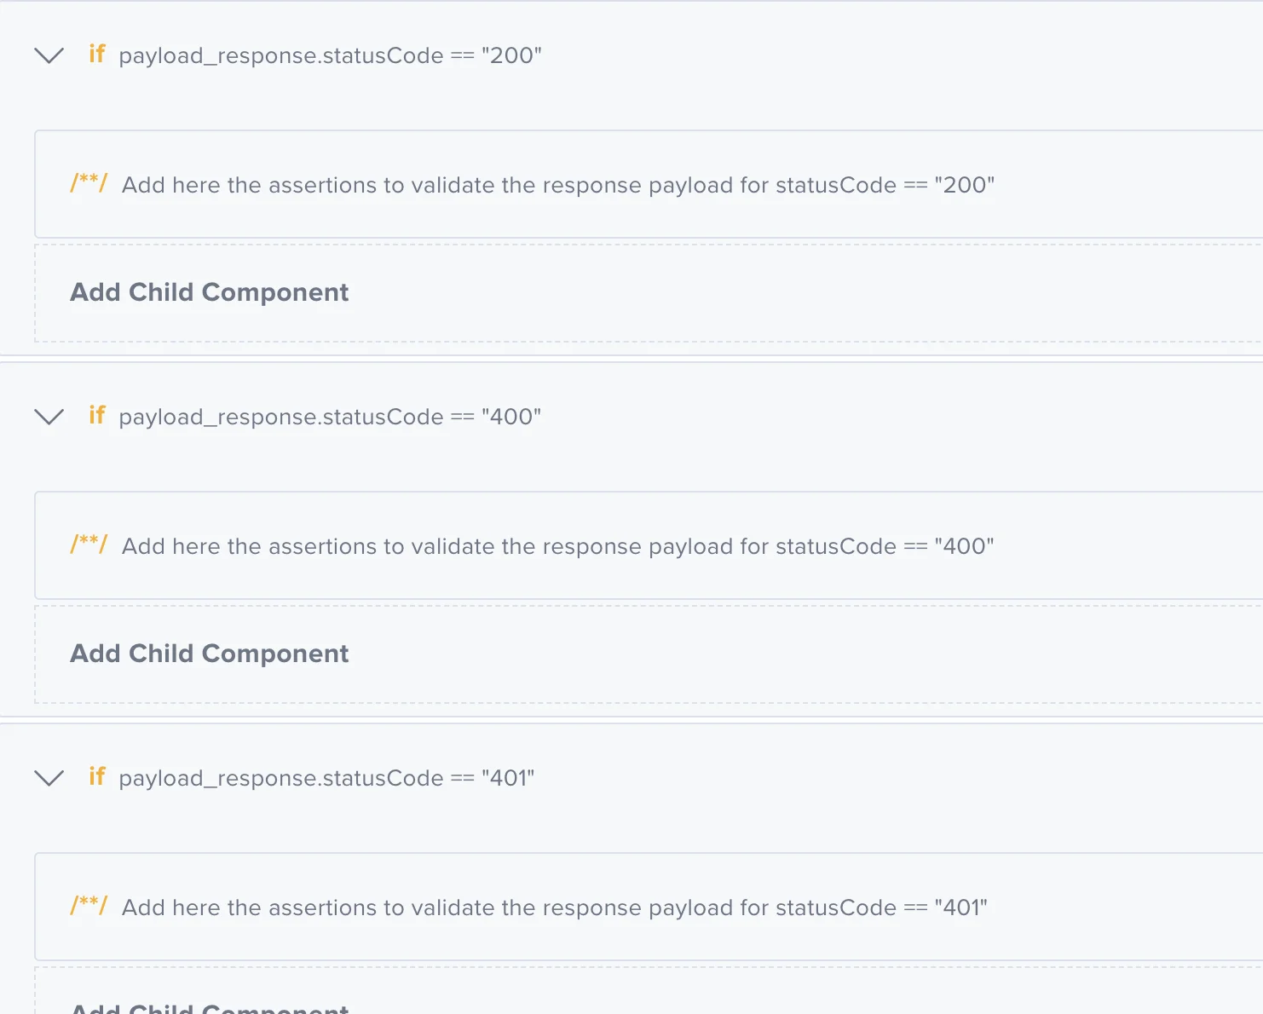Add Child Component under the 200 block
The image size is (1263, 1014).
(x=210, y=292)
